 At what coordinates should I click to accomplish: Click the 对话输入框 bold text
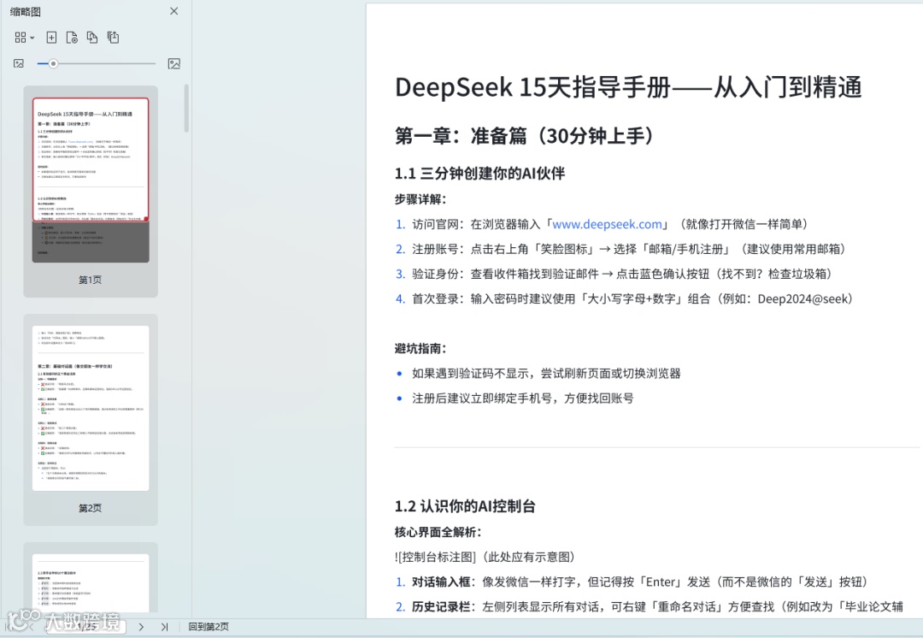point(441,582)
